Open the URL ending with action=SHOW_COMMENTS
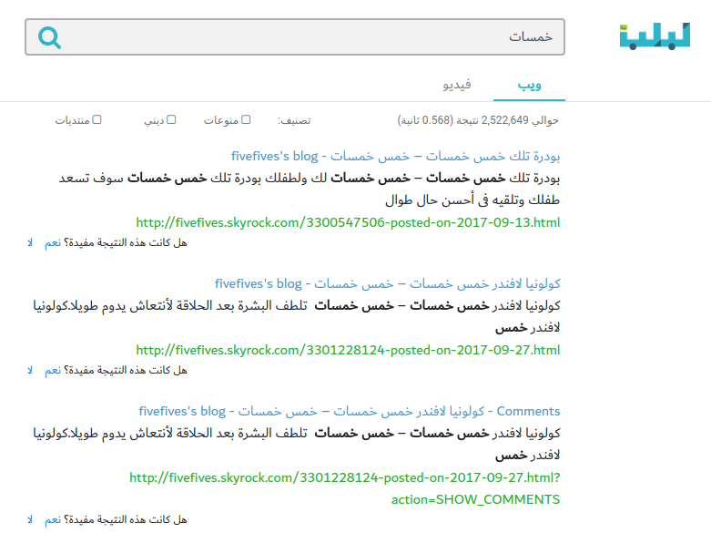 coord(345,488)
